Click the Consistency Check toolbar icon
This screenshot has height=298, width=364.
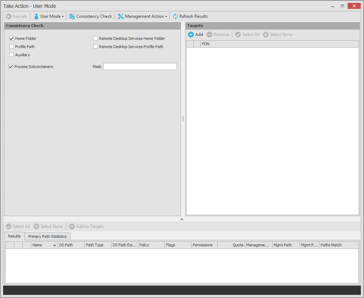point(72,16)
